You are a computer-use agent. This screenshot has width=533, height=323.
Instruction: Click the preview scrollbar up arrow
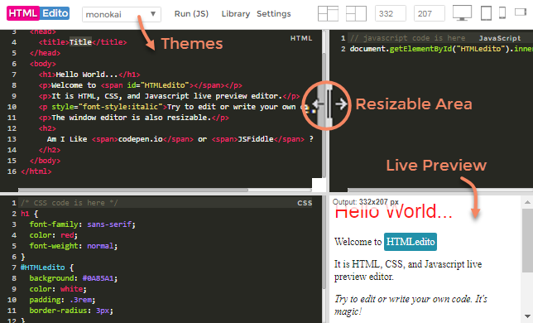[527, 202]
